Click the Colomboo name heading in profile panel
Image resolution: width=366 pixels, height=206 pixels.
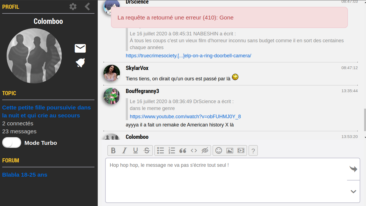(48, 21)
